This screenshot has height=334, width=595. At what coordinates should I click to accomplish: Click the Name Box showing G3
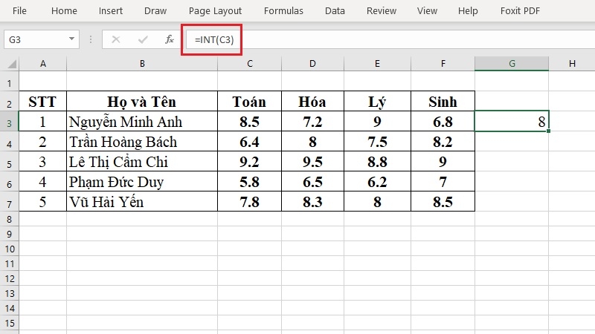(x=35, y=39)
